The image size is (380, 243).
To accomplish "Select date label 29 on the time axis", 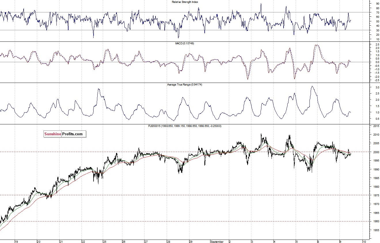I will click(x=191, y=242).
